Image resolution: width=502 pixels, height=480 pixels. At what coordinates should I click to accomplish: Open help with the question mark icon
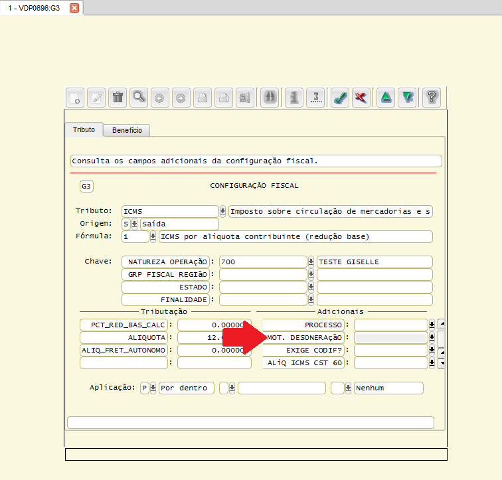(432, 98)
